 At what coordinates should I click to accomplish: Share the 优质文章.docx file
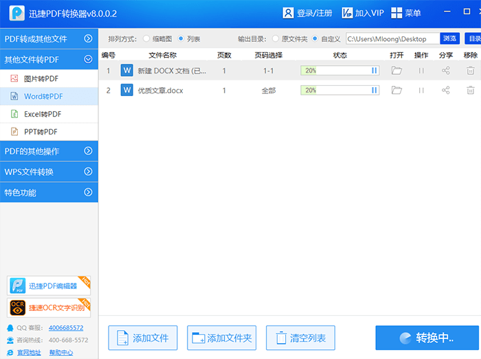coord(446,91)
